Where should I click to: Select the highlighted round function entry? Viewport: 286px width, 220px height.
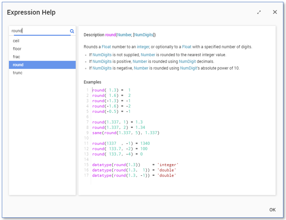pos(18,65)
